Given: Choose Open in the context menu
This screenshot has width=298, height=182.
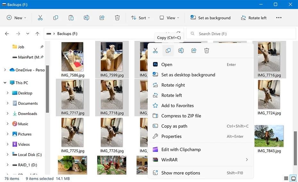Looking at the screenshot, I should pos(201,65).
